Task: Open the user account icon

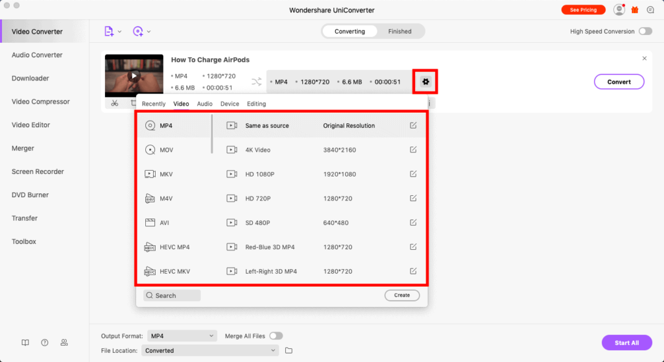Action: click(619, 10)
